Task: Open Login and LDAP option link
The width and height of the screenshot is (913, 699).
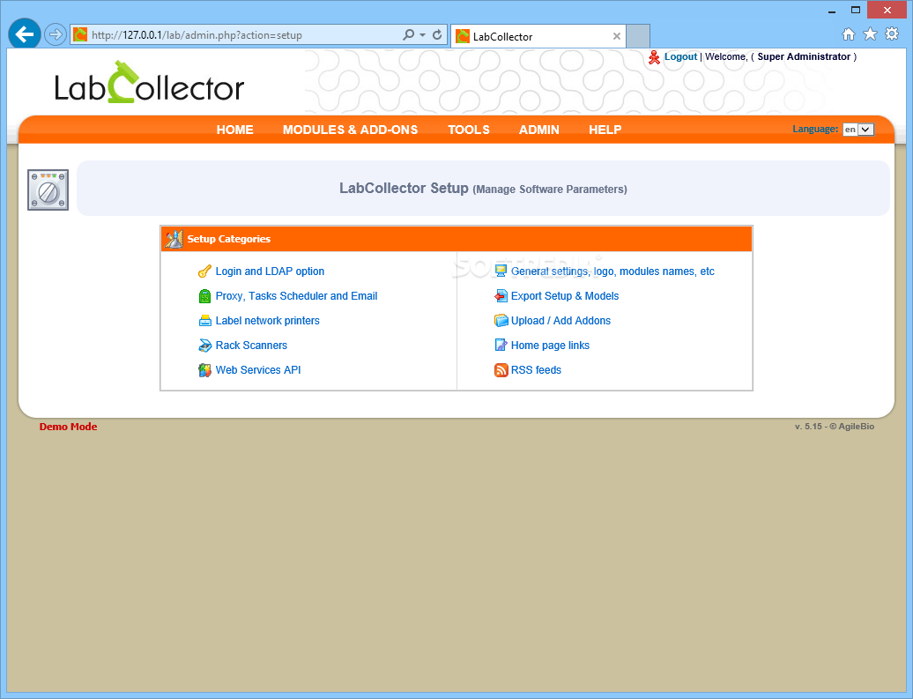Action: (x=270, y=271)
